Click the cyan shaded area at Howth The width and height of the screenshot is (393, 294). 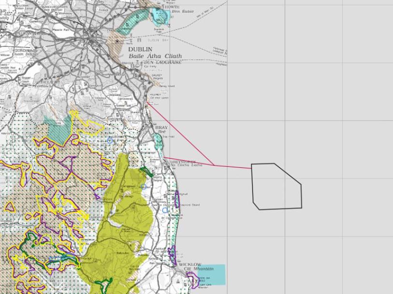(x=159, y=15)
